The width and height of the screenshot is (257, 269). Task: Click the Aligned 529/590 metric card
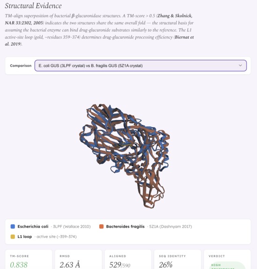point(128,260)
